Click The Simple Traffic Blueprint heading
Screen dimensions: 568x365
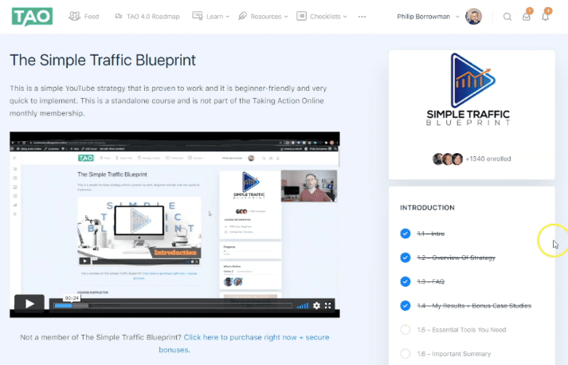(103, 60)
